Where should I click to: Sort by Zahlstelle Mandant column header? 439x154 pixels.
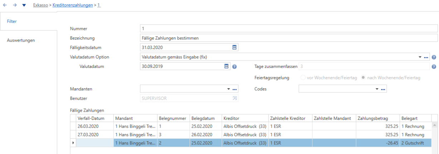pos(334,118)
